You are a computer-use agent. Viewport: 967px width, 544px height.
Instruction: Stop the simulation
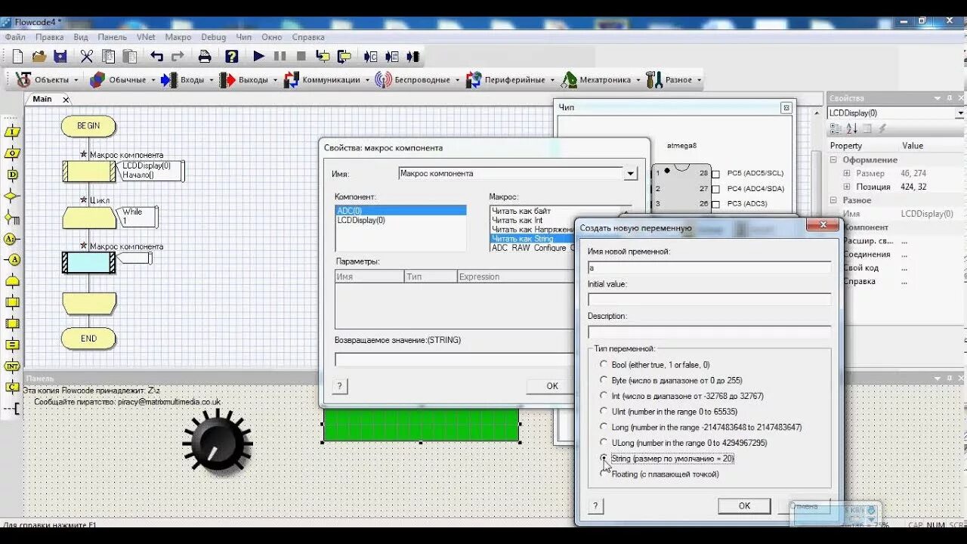[x=301, y=56]
